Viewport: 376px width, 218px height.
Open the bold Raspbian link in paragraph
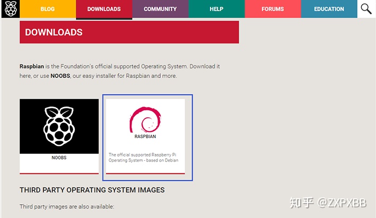32,66
